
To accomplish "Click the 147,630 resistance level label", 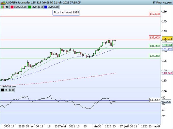I will coord(155,14).
